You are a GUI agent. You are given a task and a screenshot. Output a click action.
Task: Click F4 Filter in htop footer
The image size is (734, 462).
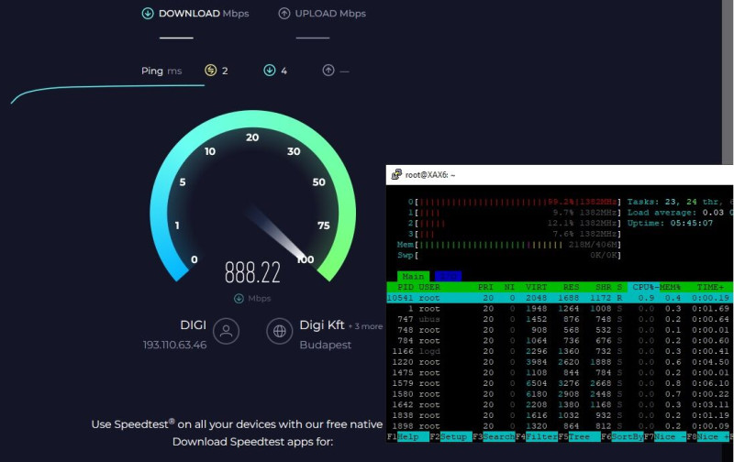(x=537, y=436)
